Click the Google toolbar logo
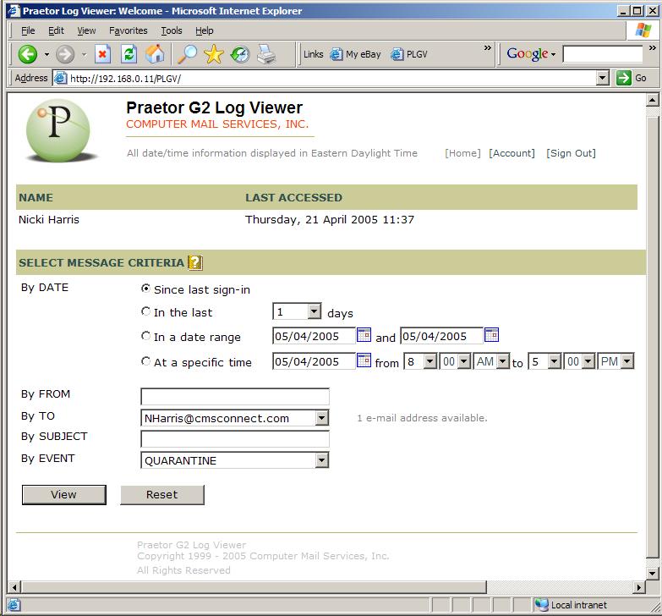 [528, 53]
